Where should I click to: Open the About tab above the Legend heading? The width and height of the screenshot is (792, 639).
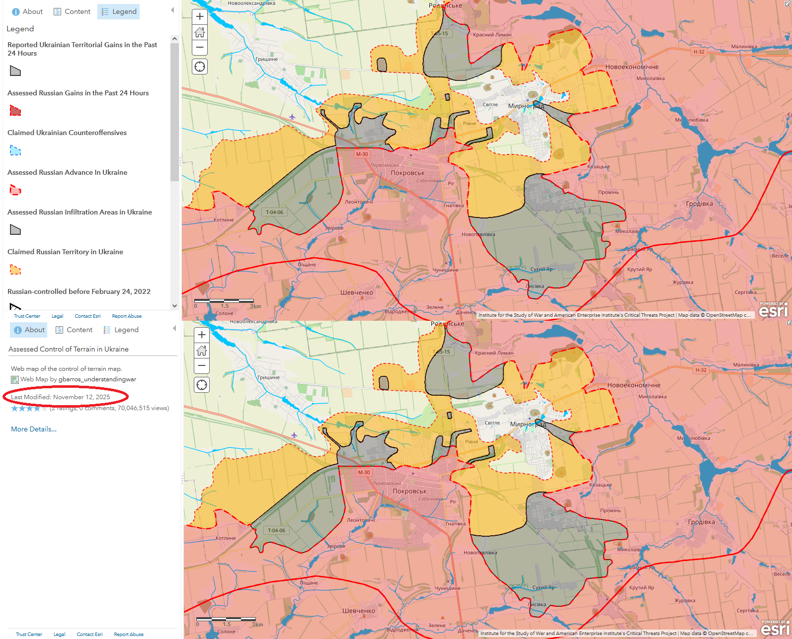27,11
